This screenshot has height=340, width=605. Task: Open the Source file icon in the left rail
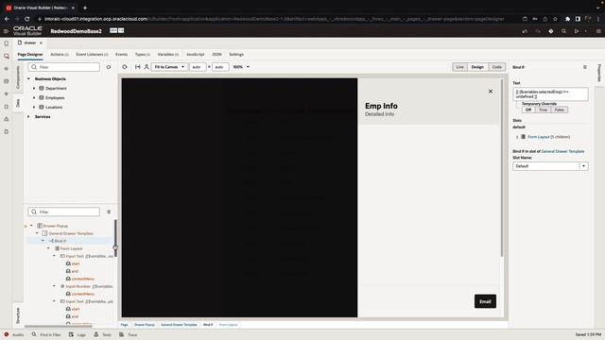pyautogui.click(x=7, y=132)
